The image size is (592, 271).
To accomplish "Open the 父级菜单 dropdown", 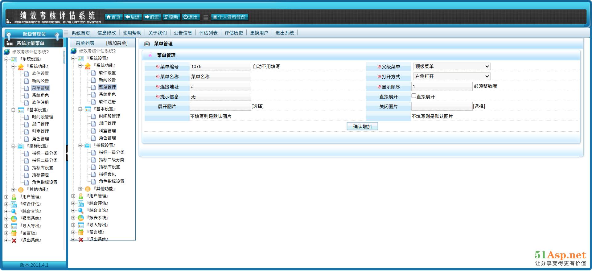I will point(451,67).
